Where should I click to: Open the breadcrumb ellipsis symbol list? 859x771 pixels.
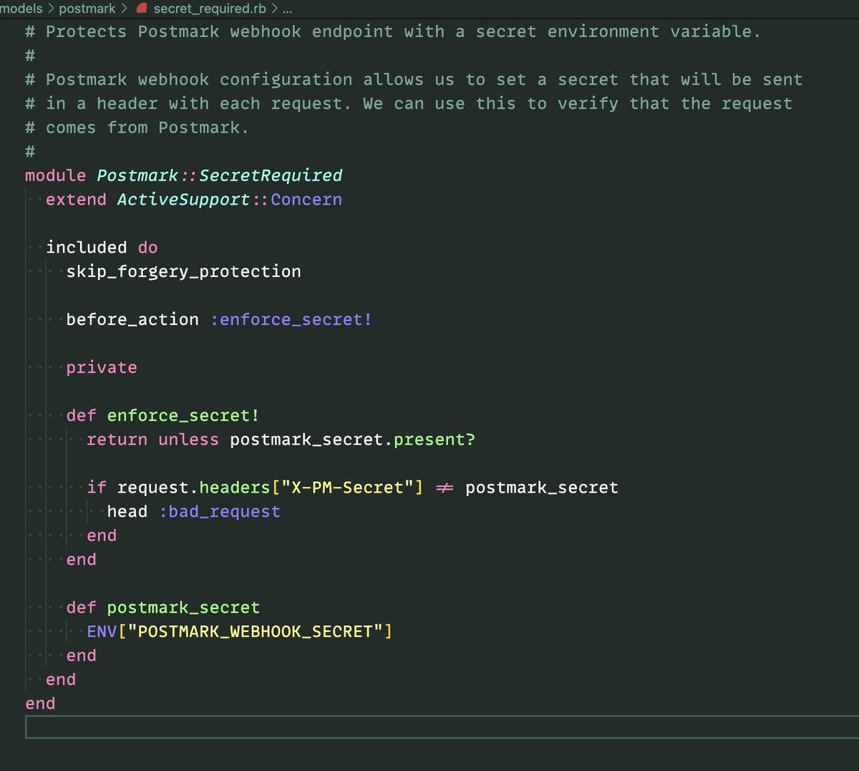[x=287, y=9]
